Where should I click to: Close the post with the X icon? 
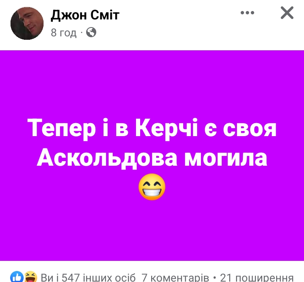(287, 13)
